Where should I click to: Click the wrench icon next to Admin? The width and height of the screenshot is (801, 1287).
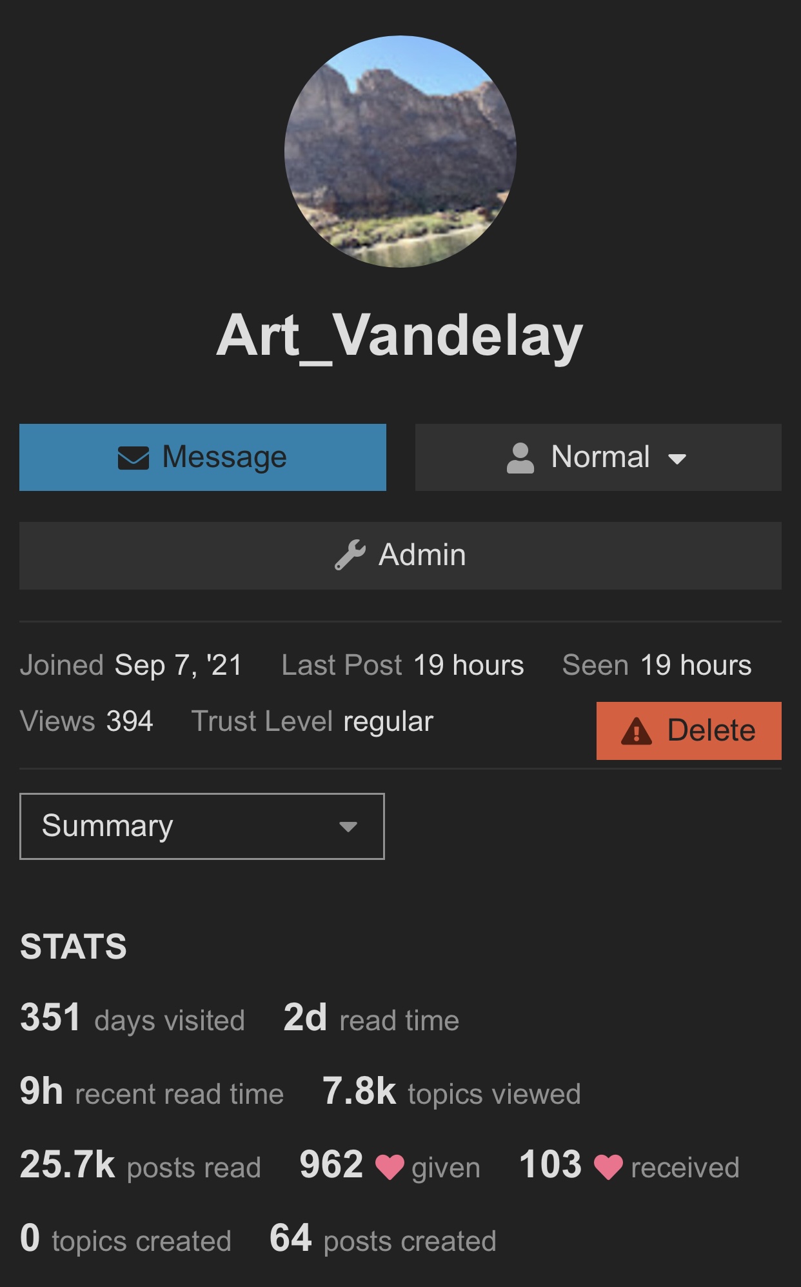[350, 555]
